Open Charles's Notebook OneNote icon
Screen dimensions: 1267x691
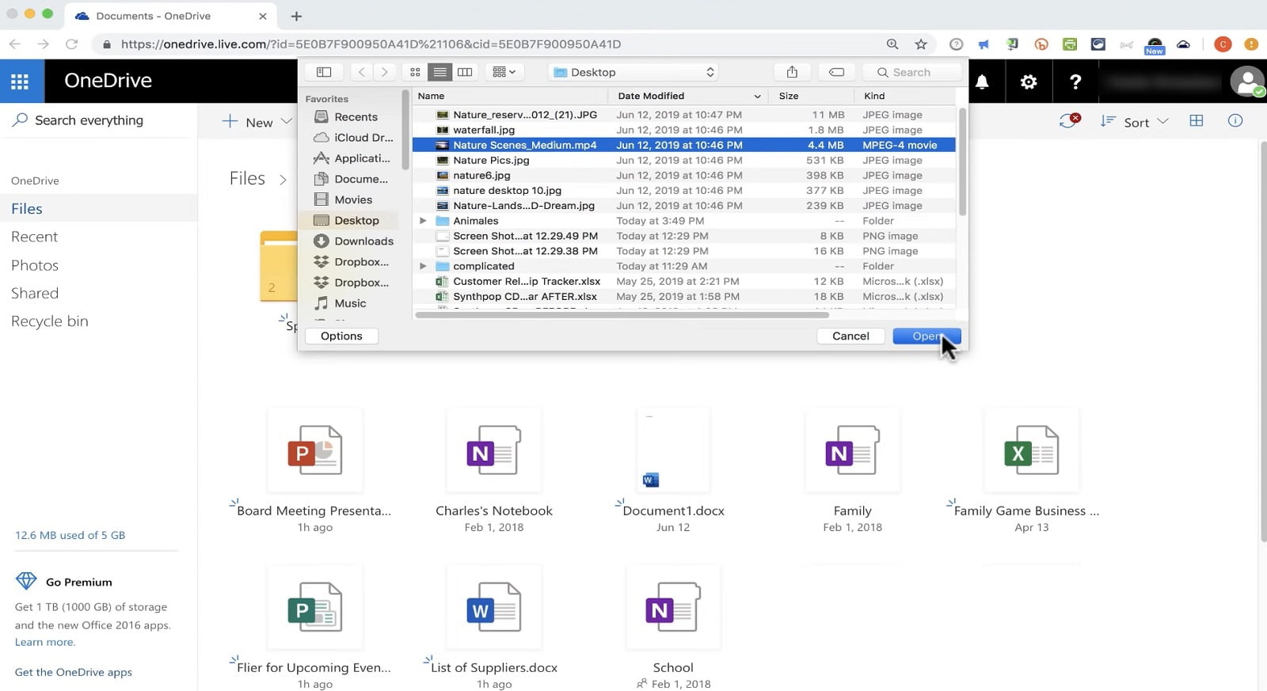(493, 450)
